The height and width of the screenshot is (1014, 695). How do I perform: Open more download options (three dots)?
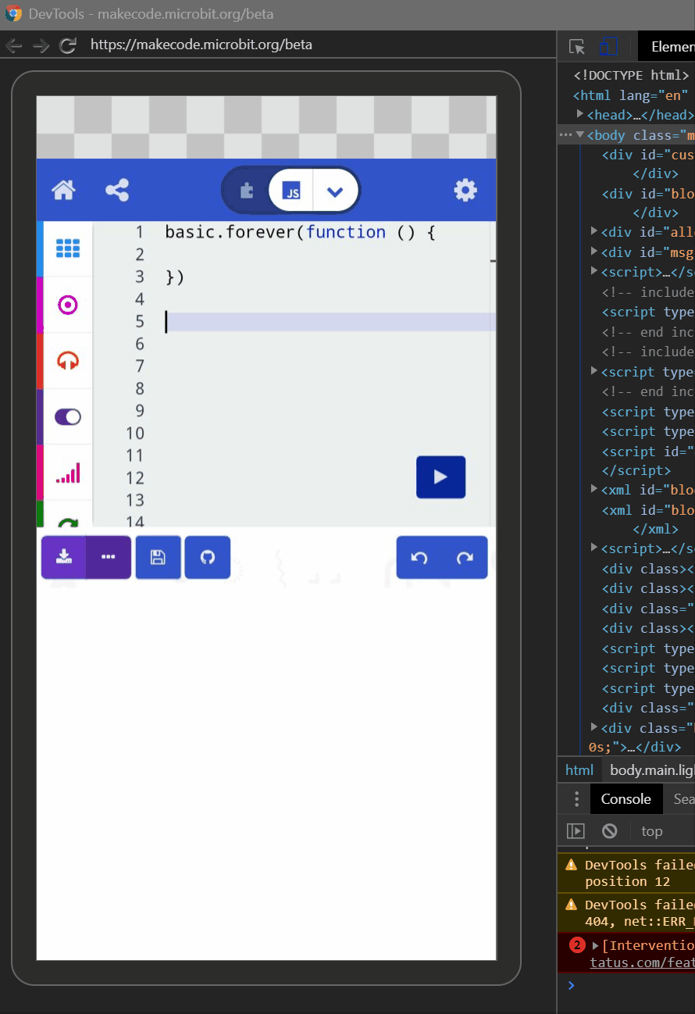[109, 557]
